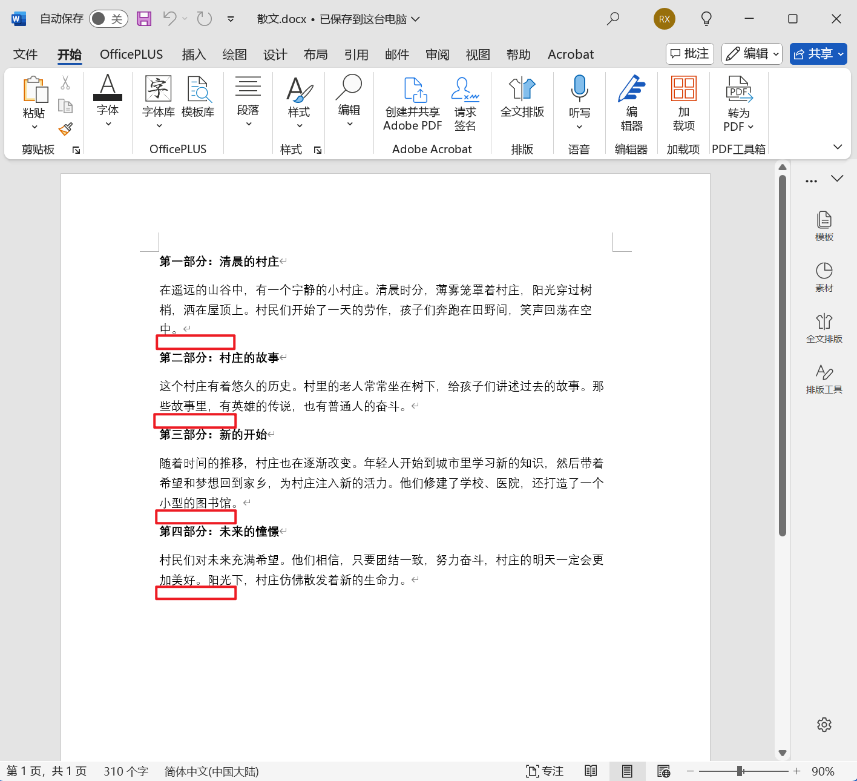Launch 全文排版 in the ribbon
The width and height of the screenshot is (857, 781).
pyautogui.click(x=522, y=97)
